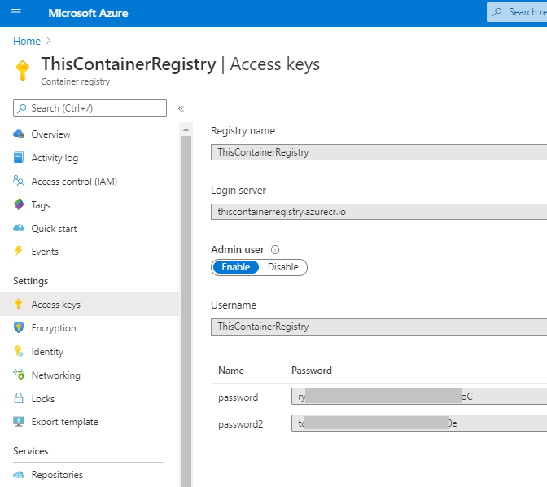Click the Microsoft Azure title

coord(88,13)
